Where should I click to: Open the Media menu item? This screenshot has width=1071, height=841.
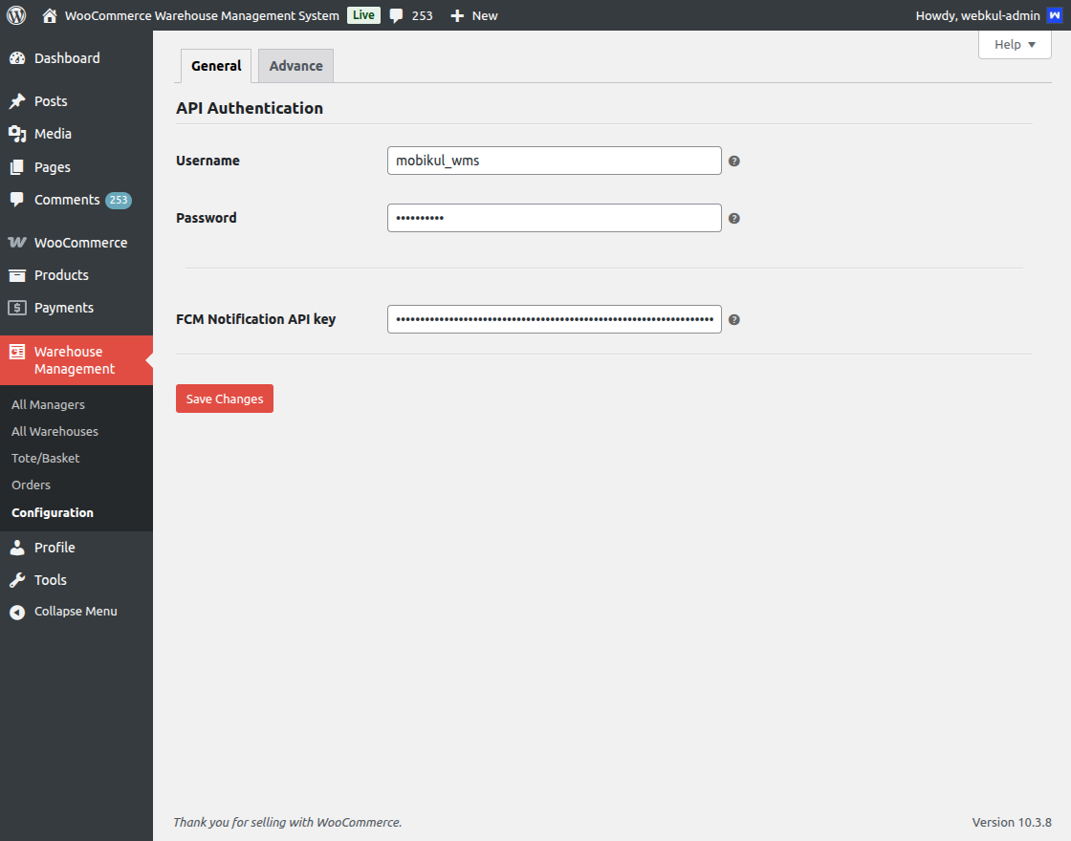click(53, 134)
